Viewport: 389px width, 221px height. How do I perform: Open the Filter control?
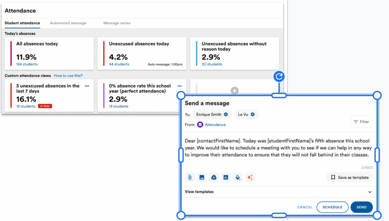[x=361, y=122]
